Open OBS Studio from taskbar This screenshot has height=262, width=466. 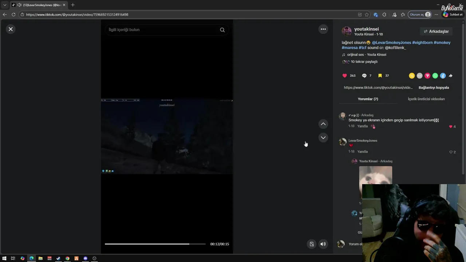94,258
